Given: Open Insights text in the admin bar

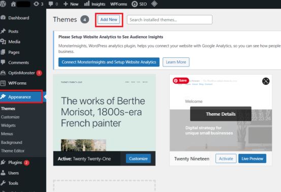Looking at the screenshot, I should click(99, 4).
